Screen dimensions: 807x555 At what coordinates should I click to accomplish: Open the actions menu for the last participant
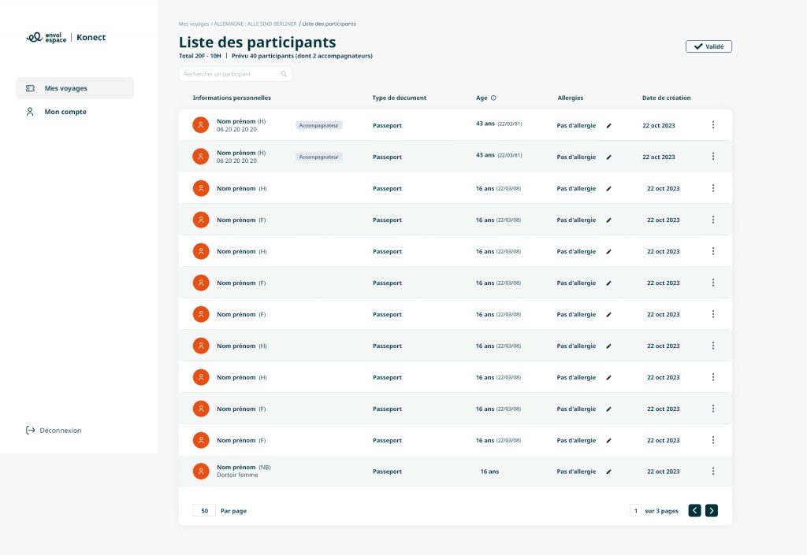pyautogui.click(x=713, y=471)
